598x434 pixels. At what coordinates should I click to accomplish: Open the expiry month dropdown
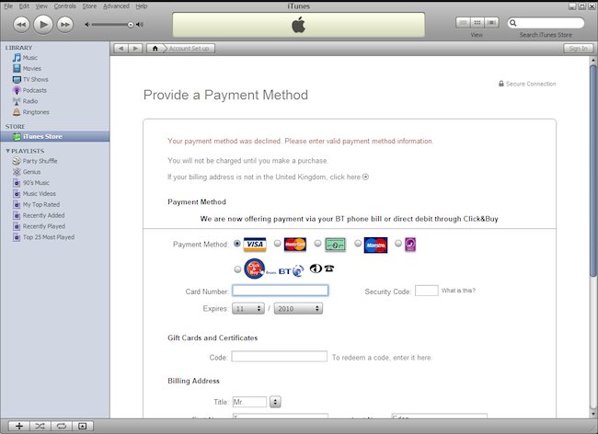click(248, 309)
